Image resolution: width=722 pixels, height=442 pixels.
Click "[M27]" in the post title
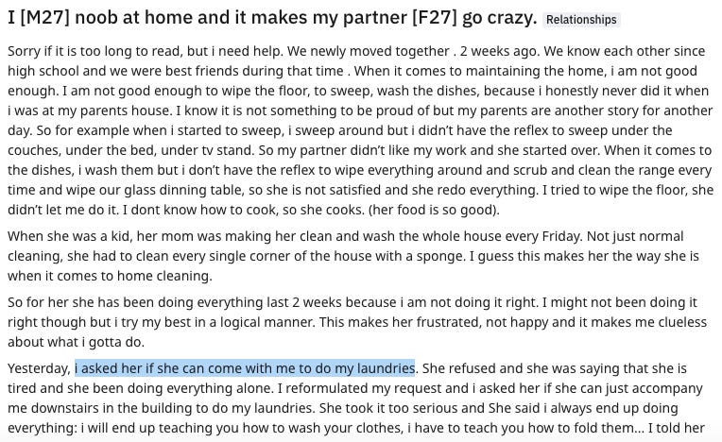[x=45, y=18]
